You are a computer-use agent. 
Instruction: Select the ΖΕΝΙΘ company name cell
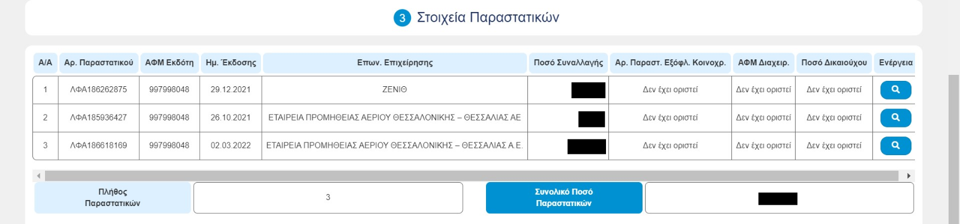395,90
